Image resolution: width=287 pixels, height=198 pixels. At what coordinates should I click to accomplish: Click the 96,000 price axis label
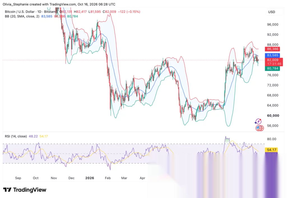(272, 25)
